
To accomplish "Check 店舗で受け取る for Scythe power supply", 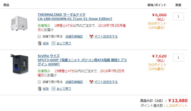I will [x=40, y=82].
